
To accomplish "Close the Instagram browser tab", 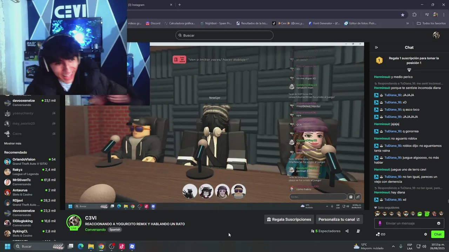I will point(171,5).
